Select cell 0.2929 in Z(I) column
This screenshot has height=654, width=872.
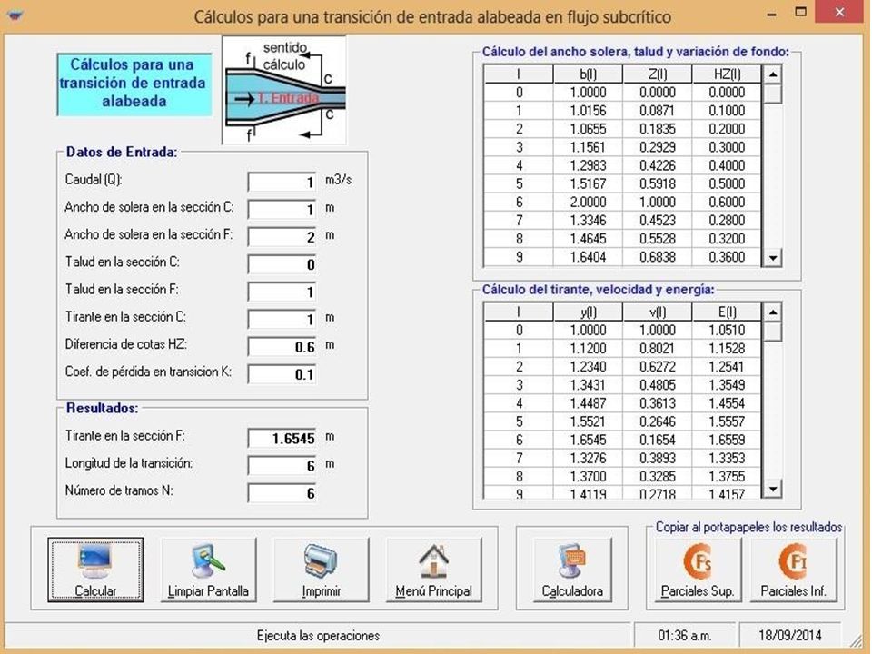658,147
